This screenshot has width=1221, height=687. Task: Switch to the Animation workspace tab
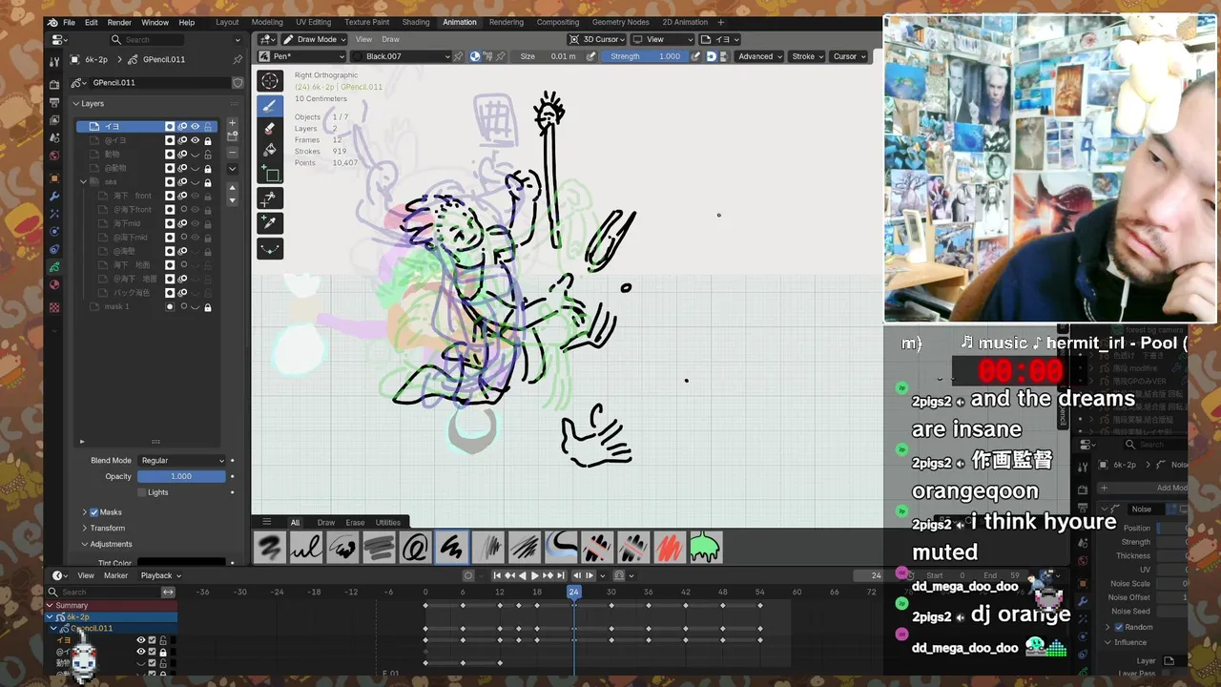[x=459, y=22]
